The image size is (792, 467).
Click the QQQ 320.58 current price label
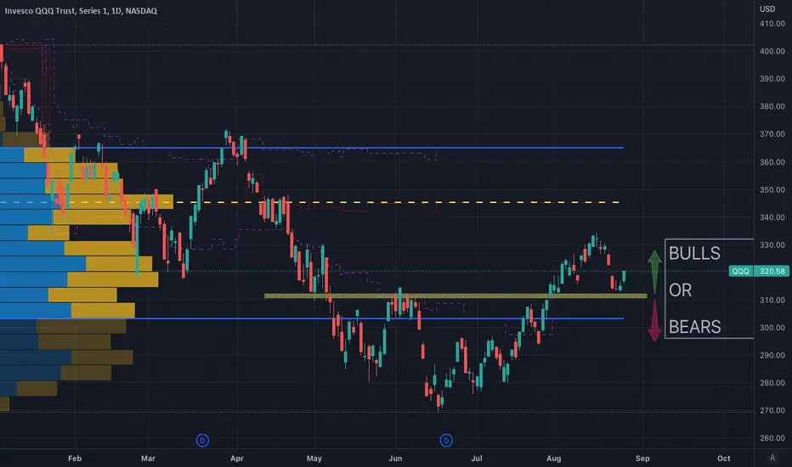point(759,271)
